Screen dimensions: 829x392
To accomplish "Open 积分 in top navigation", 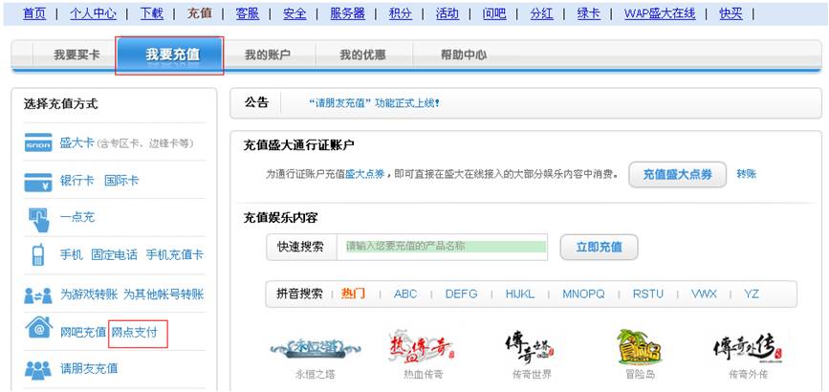I will click(401, 13).
